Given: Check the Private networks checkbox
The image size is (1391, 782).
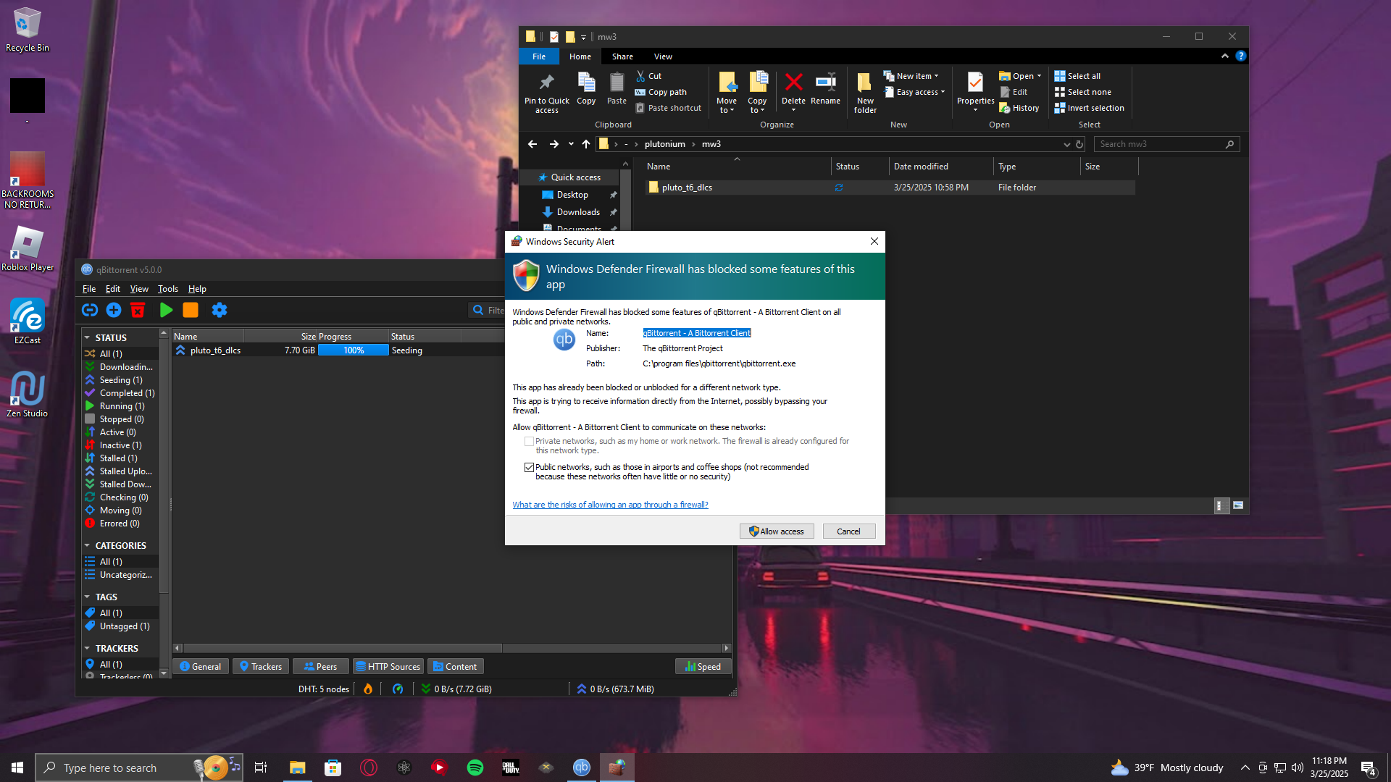Looking at the screenshot, I should coord(529,441).
